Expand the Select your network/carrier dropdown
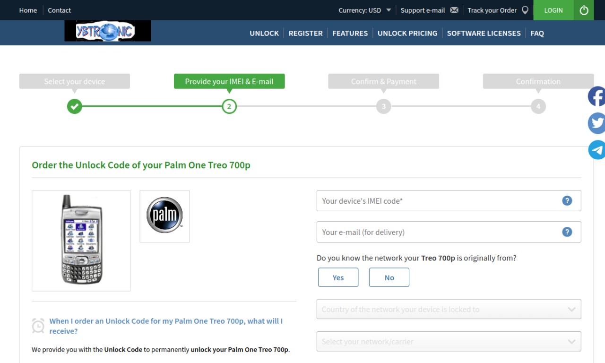The image size is (605, 363). click(449, 341)
